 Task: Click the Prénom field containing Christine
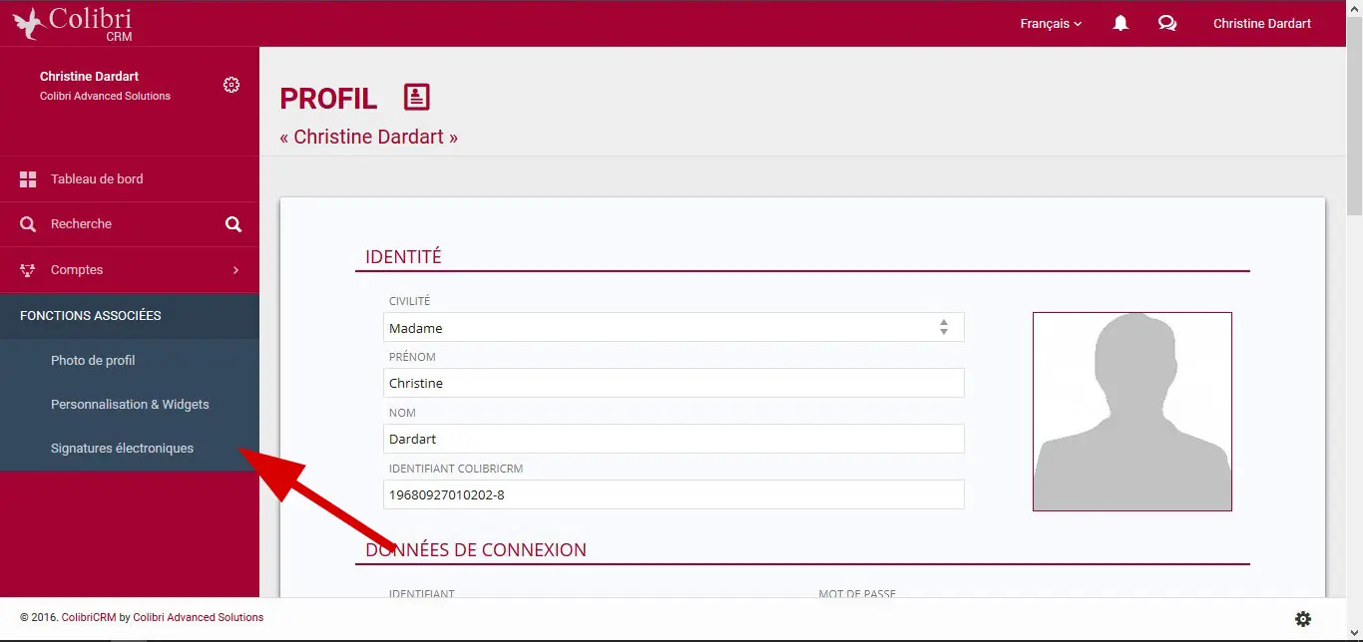[674, 383]
